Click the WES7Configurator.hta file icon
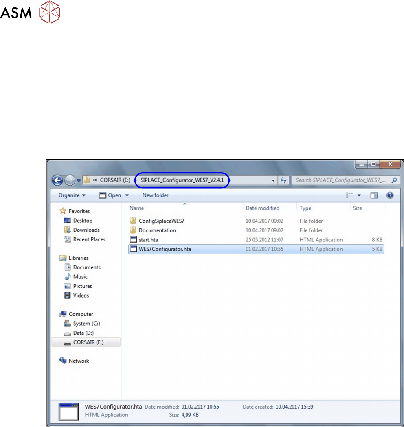Screen dimensions: 404x427 [x=133, y=249]
